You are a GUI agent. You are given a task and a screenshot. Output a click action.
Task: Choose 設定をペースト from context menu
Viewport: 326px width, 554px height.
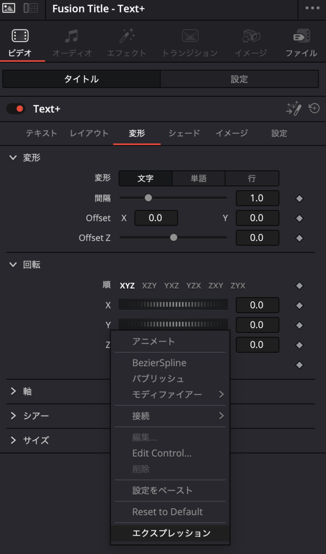pyautogui.click(x=170, y=490)
